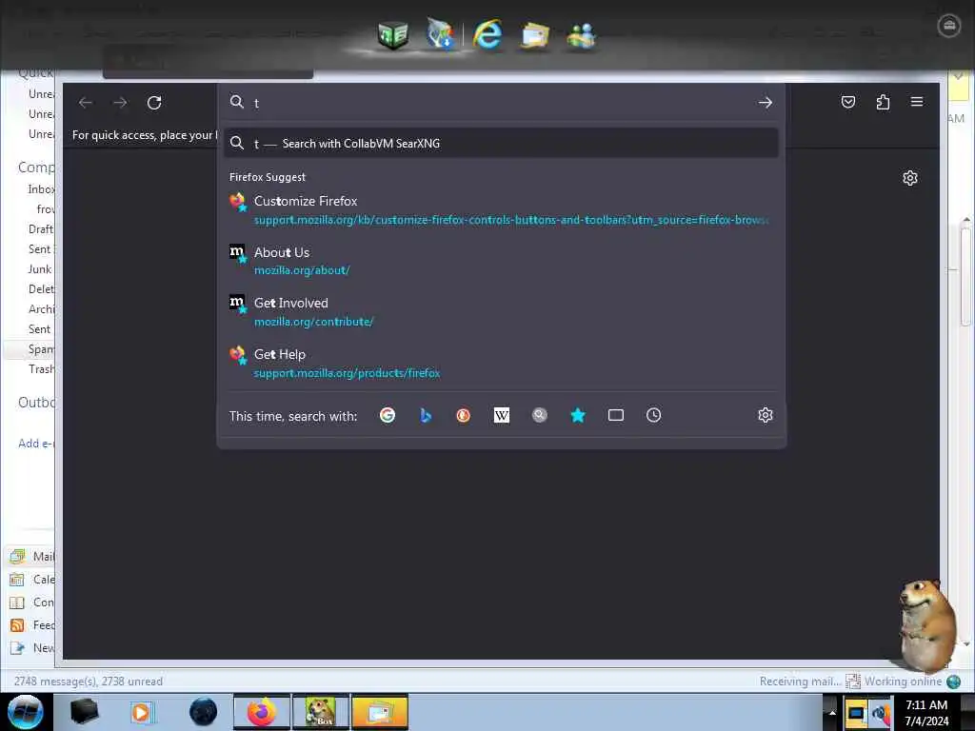Open the Save to Pocket button

(x=848, y=102)
